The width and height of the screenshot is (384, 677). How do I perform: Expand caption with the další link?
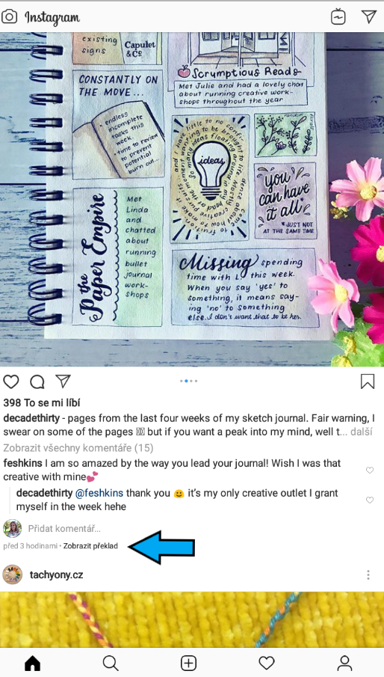(x=361, y=432)
